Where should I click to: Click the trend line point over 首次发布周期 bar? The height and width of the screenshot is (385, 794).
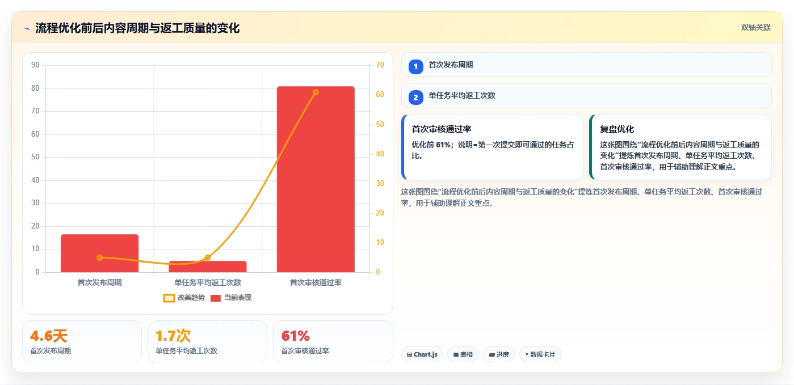(x=100, y=257)
